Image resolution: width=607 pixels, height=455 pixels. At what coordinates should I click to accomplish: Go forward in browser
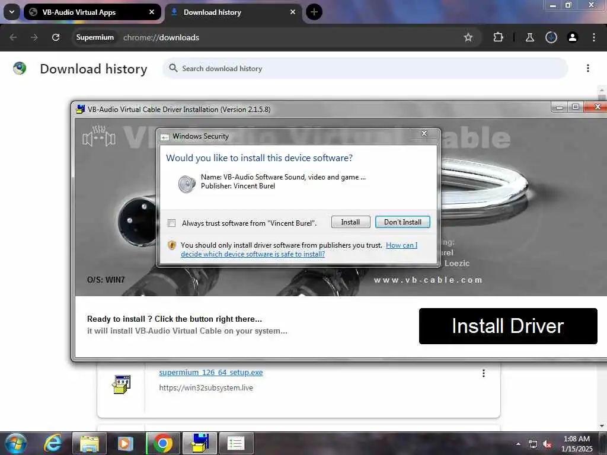tap(34, 37)
